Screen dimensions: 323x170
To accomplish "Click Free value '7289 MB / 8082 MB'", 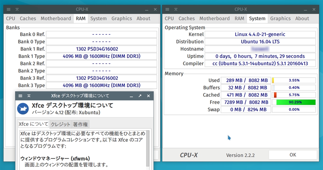I will [246, 102].
